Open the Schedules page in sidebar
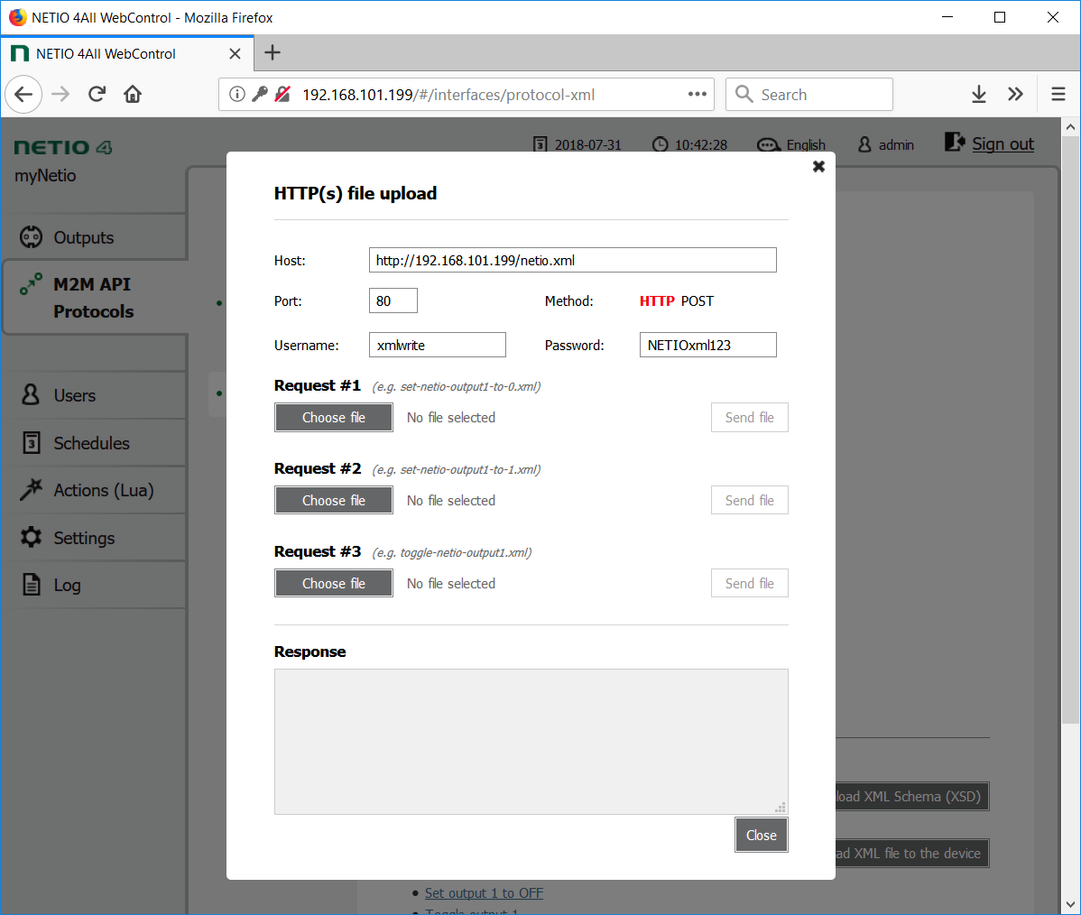1081x915 pixels. pyautogui.click(x=95, y=443)
